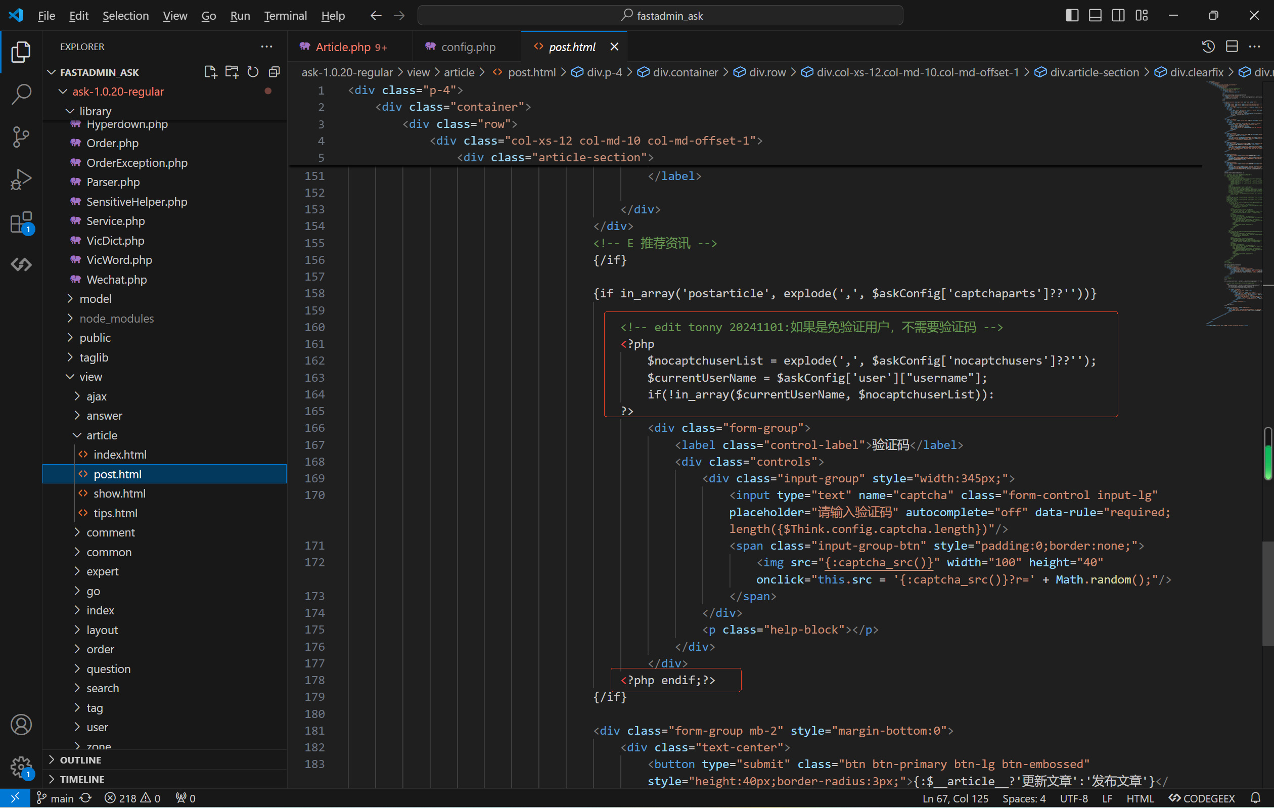Open the Explorer view in activity bar
Screen dimensions: 1274x808
21,52
